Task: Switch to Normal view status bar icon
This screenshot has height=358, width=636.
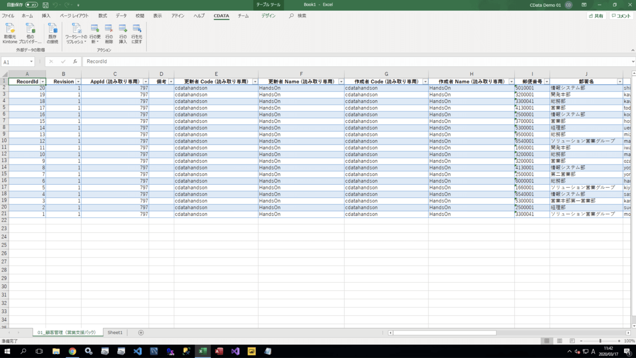Action: [547, 341]
